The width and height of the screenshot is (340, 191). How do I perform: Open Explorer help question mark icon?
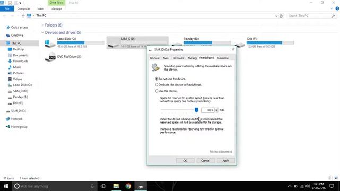coord(337,8)
